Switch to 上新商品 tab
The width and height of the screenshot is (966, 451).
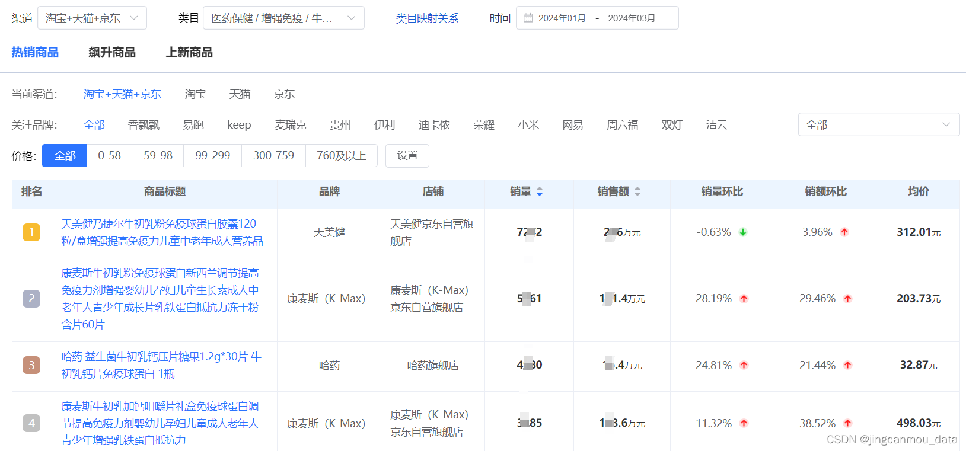189,52
